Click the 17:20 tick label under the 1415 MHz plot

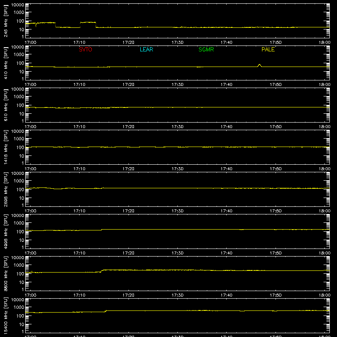(x=128, y=169)
